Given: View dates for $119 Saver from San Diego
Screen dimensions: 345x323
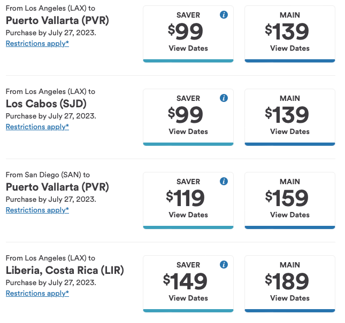Looking at the screenshot, I should pyautogui.click(x=188, y=215).
